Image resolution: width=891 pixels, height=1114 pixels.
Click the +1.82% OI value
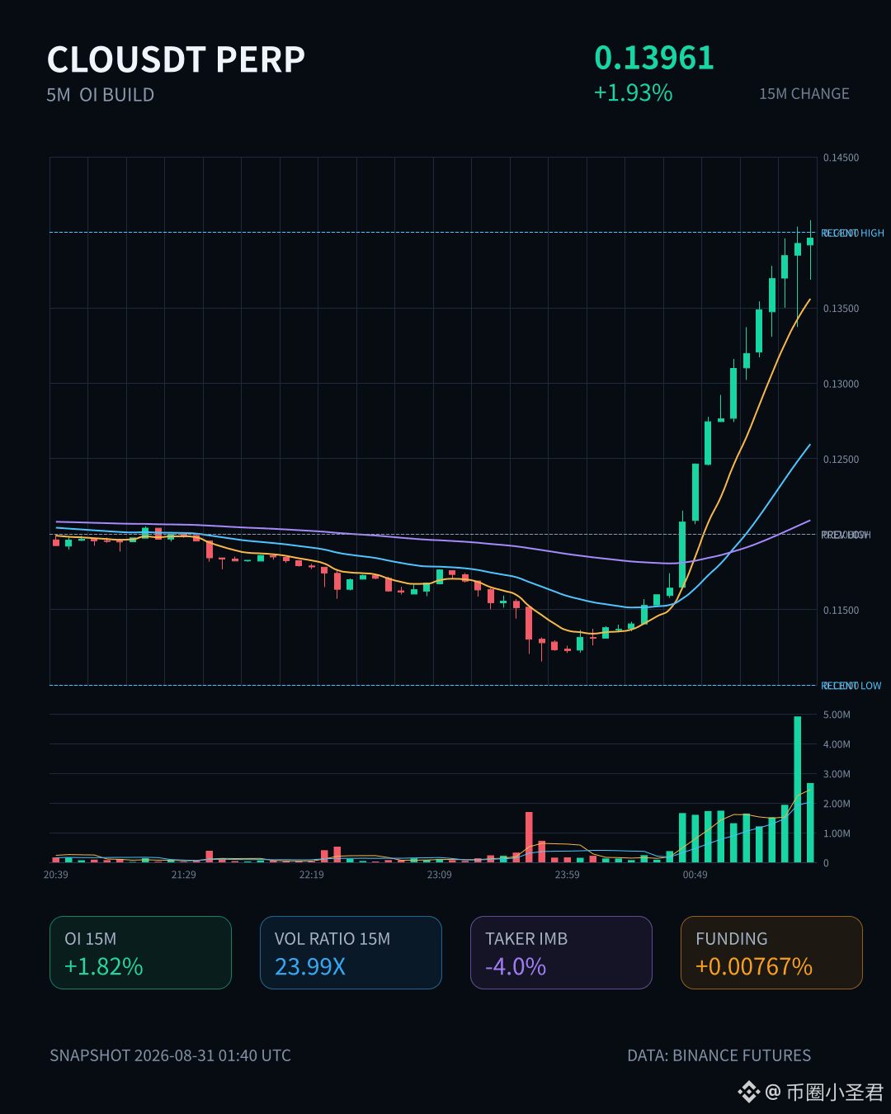click(x=104, y=966)
